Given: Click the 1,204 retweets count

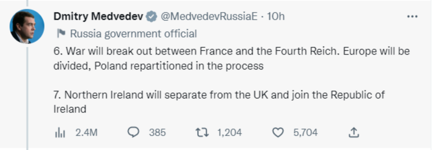Looking at the screenshot, I should point(229,132).
